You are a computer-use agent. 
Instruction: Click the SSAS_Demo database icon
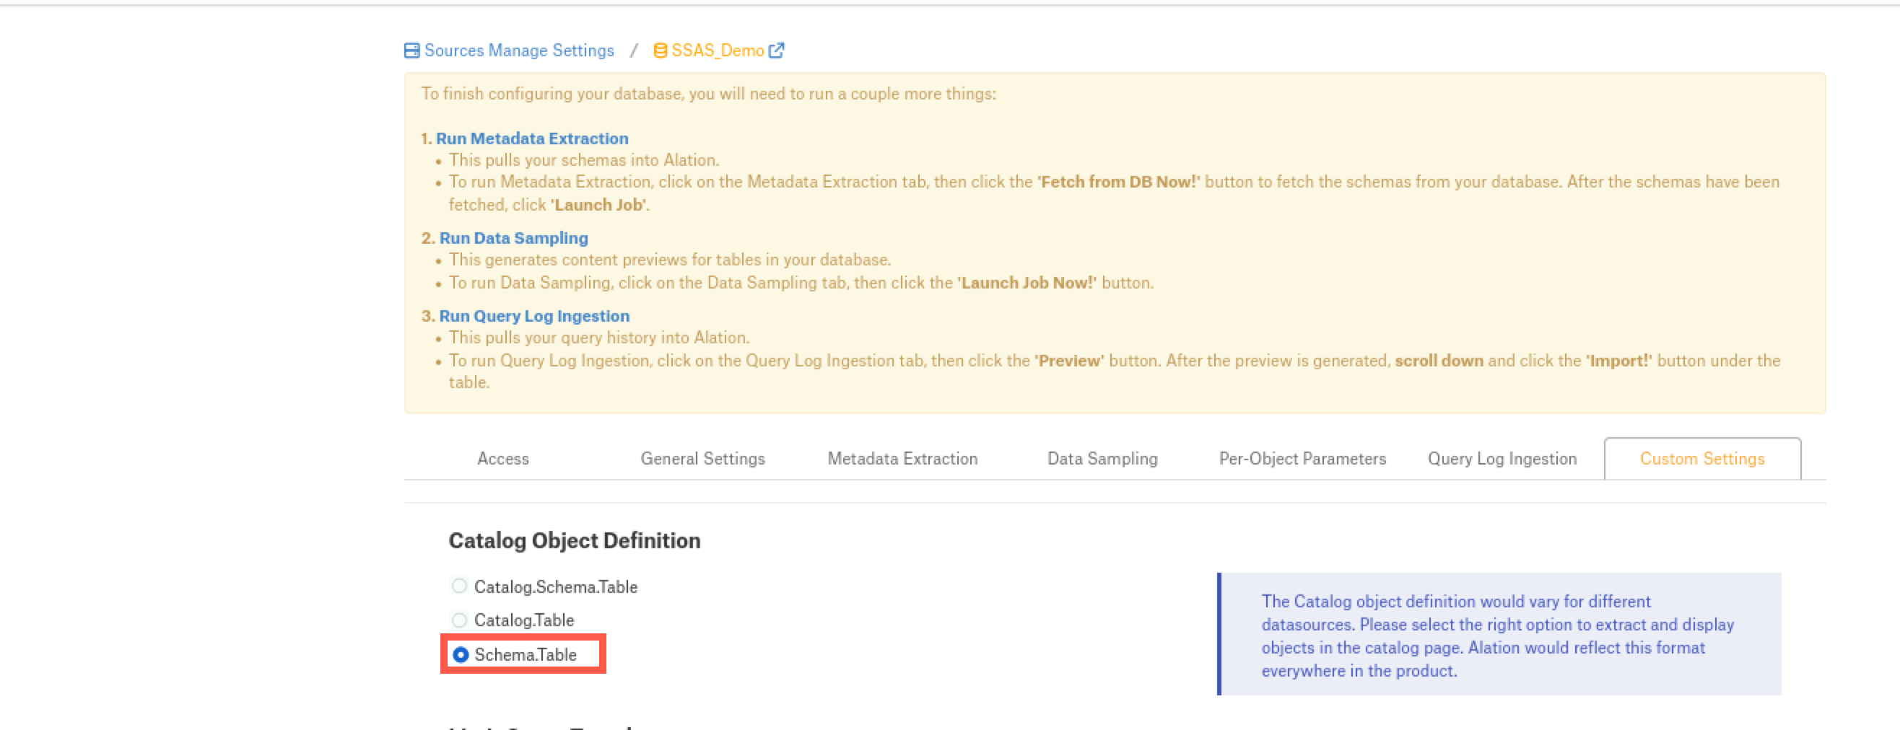tap(660, 50)
